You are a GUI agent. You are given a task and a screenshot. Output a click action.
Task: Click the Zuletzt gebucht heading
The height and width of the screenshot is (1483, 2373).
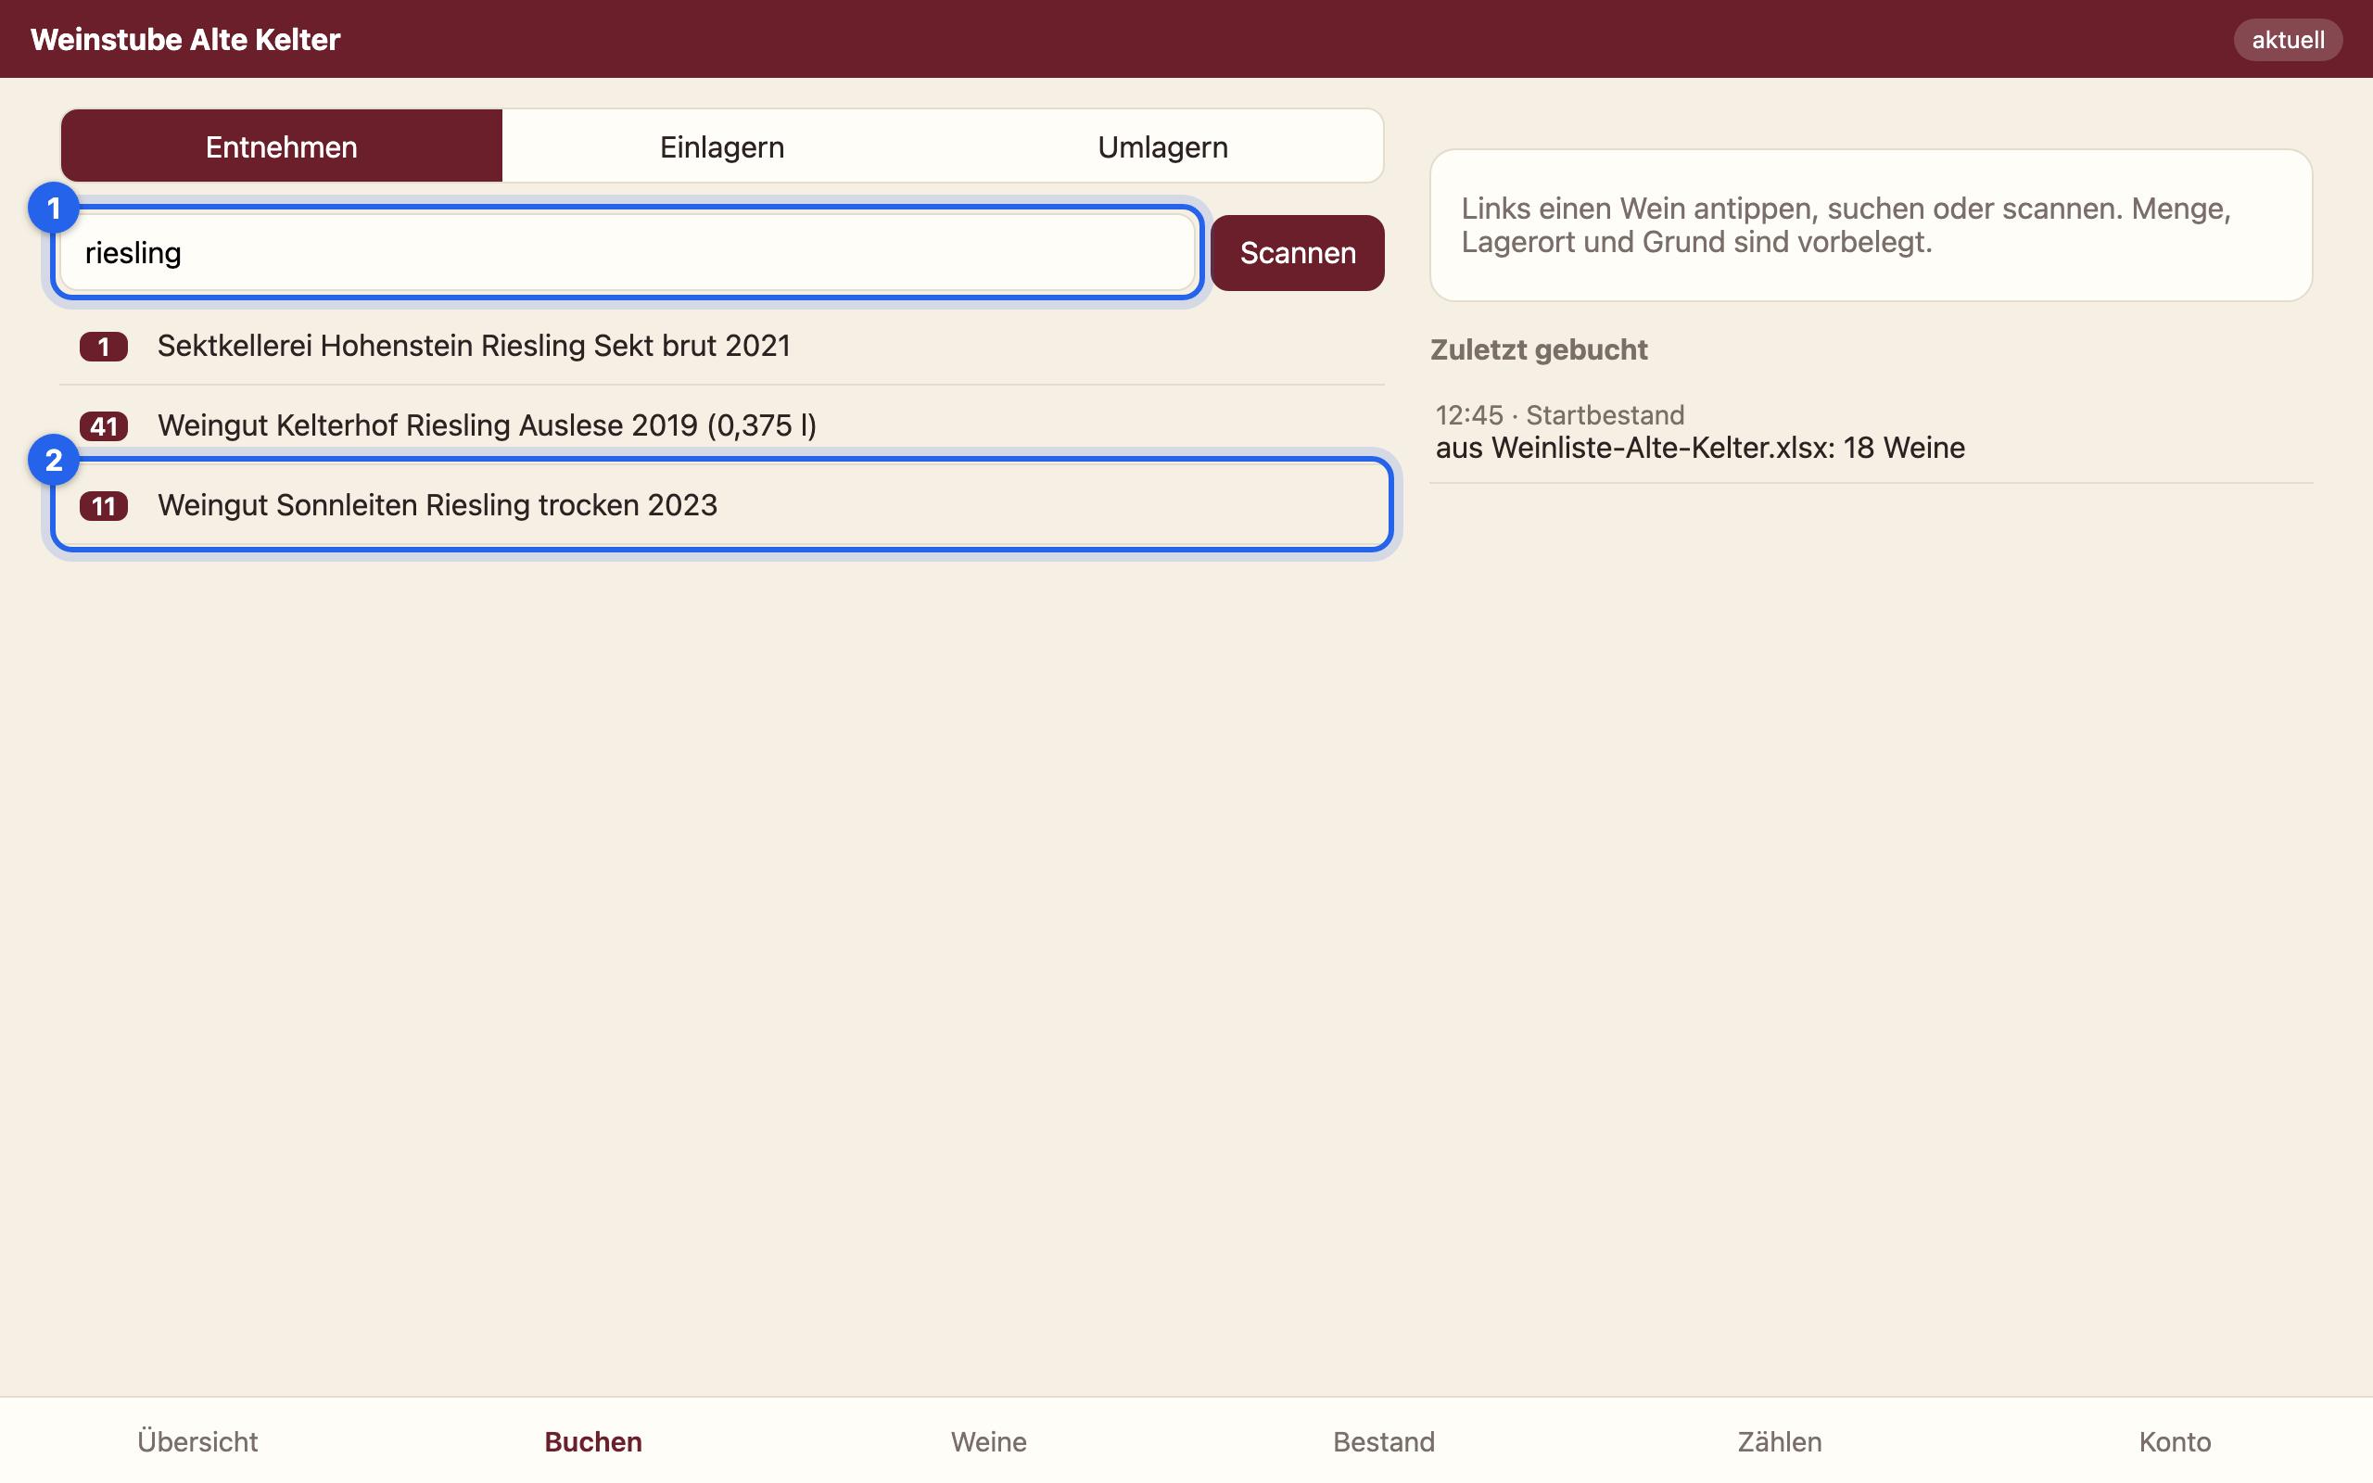(x=1539, y=350)
